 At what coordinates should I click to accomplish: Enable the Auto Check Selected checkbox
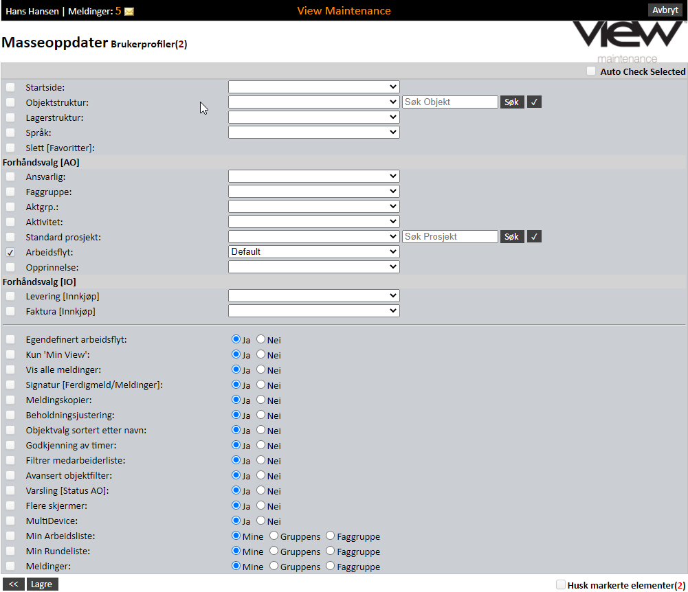tap(591, 71)
